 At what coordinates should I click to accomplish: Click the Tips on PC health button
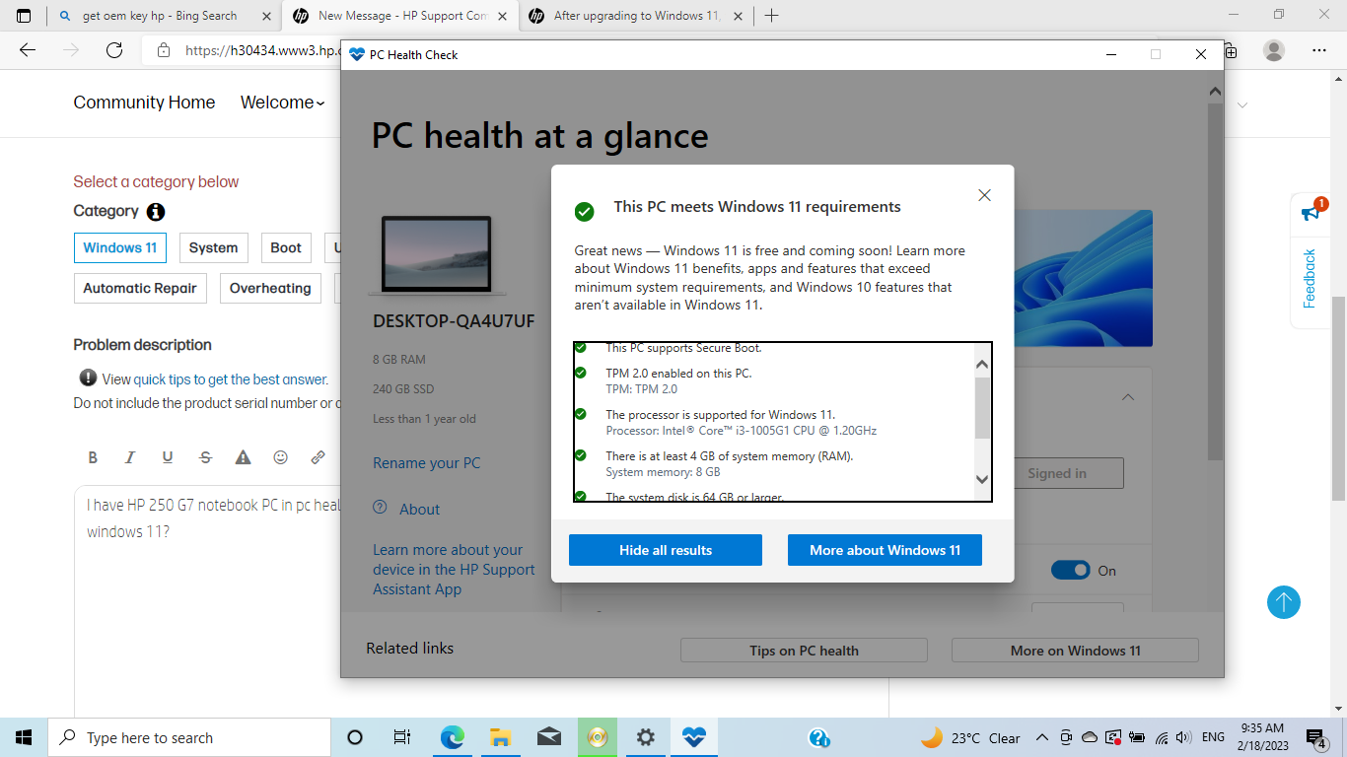click(x=804, y=651)
